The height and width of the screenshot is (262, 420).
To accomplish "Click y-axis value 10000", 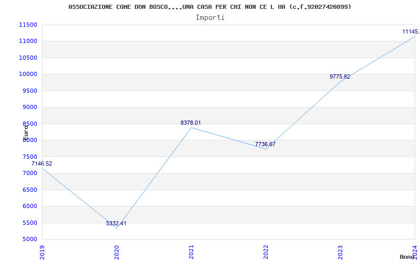I will point(28,74).
